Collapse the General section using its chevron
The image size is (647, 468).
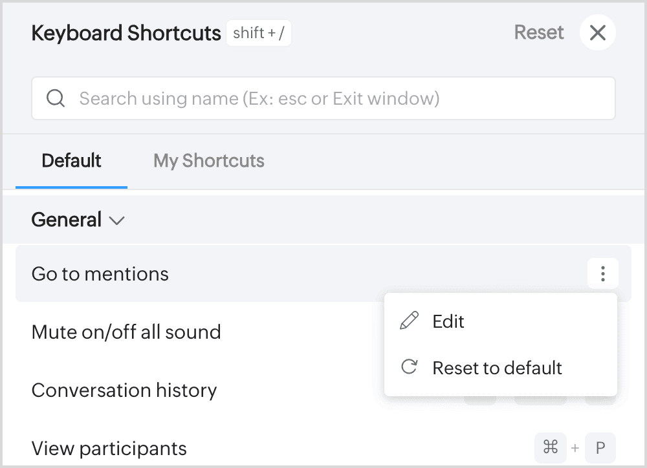[117, 220]
